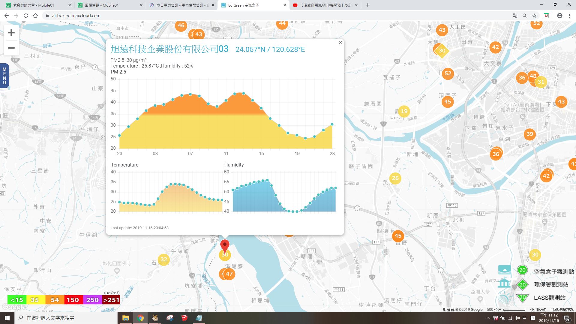Viewport: 576px width, 324px height.
Task: Select the yellow 26 sensor marker
Action: click(395, 178)
